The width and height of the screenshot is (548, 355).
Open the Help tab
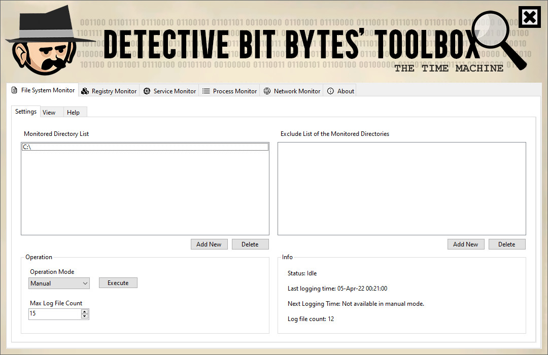73,112
